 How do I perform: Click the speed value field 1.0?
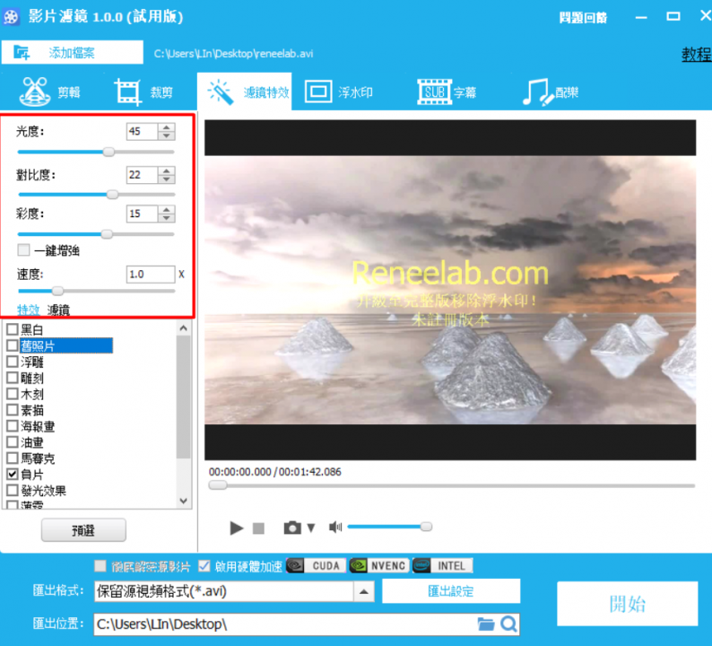(x=151, y=275)
